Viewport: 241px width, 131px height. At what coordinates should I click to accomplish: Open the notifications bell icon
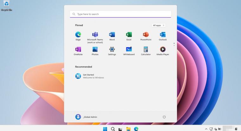pos(236,129)
